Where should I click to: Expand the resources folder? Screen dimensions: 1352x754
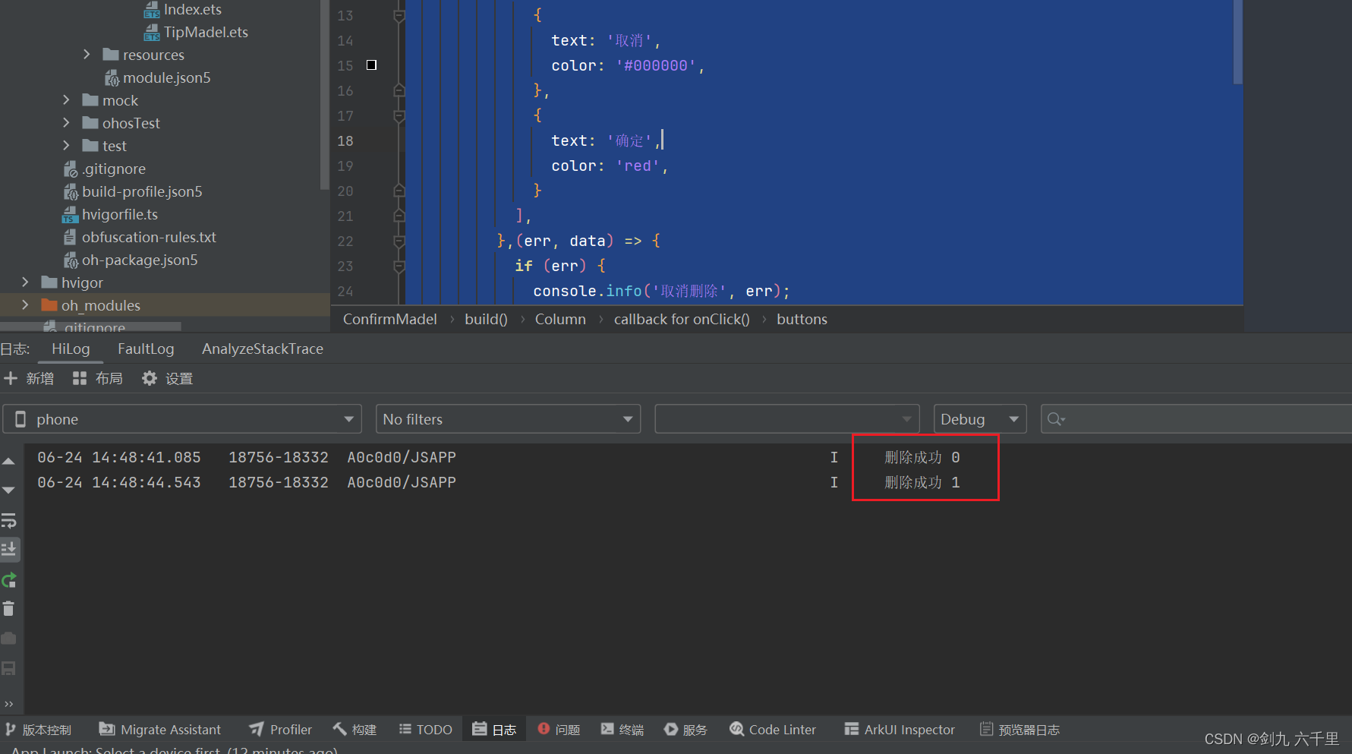[87, 55]
